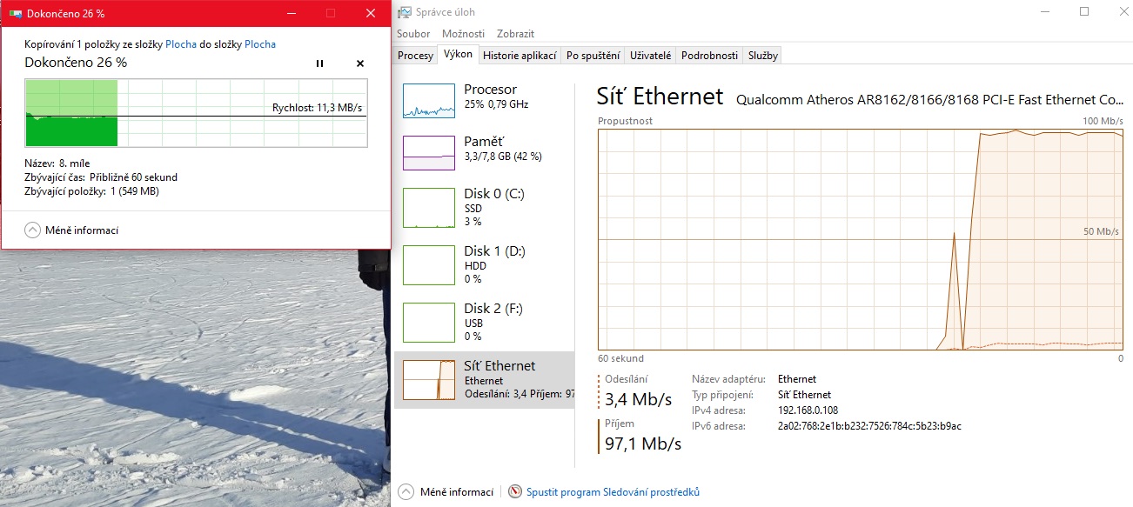The width and height of the screenshot is (1133, 507).
Task: Click the resource monitor icon
Action: [515, 492]
